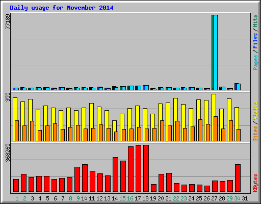Click the red "KBytes" legend label
Image resolution: width=261 pixels, height=204 pixels.
(255, 183)
